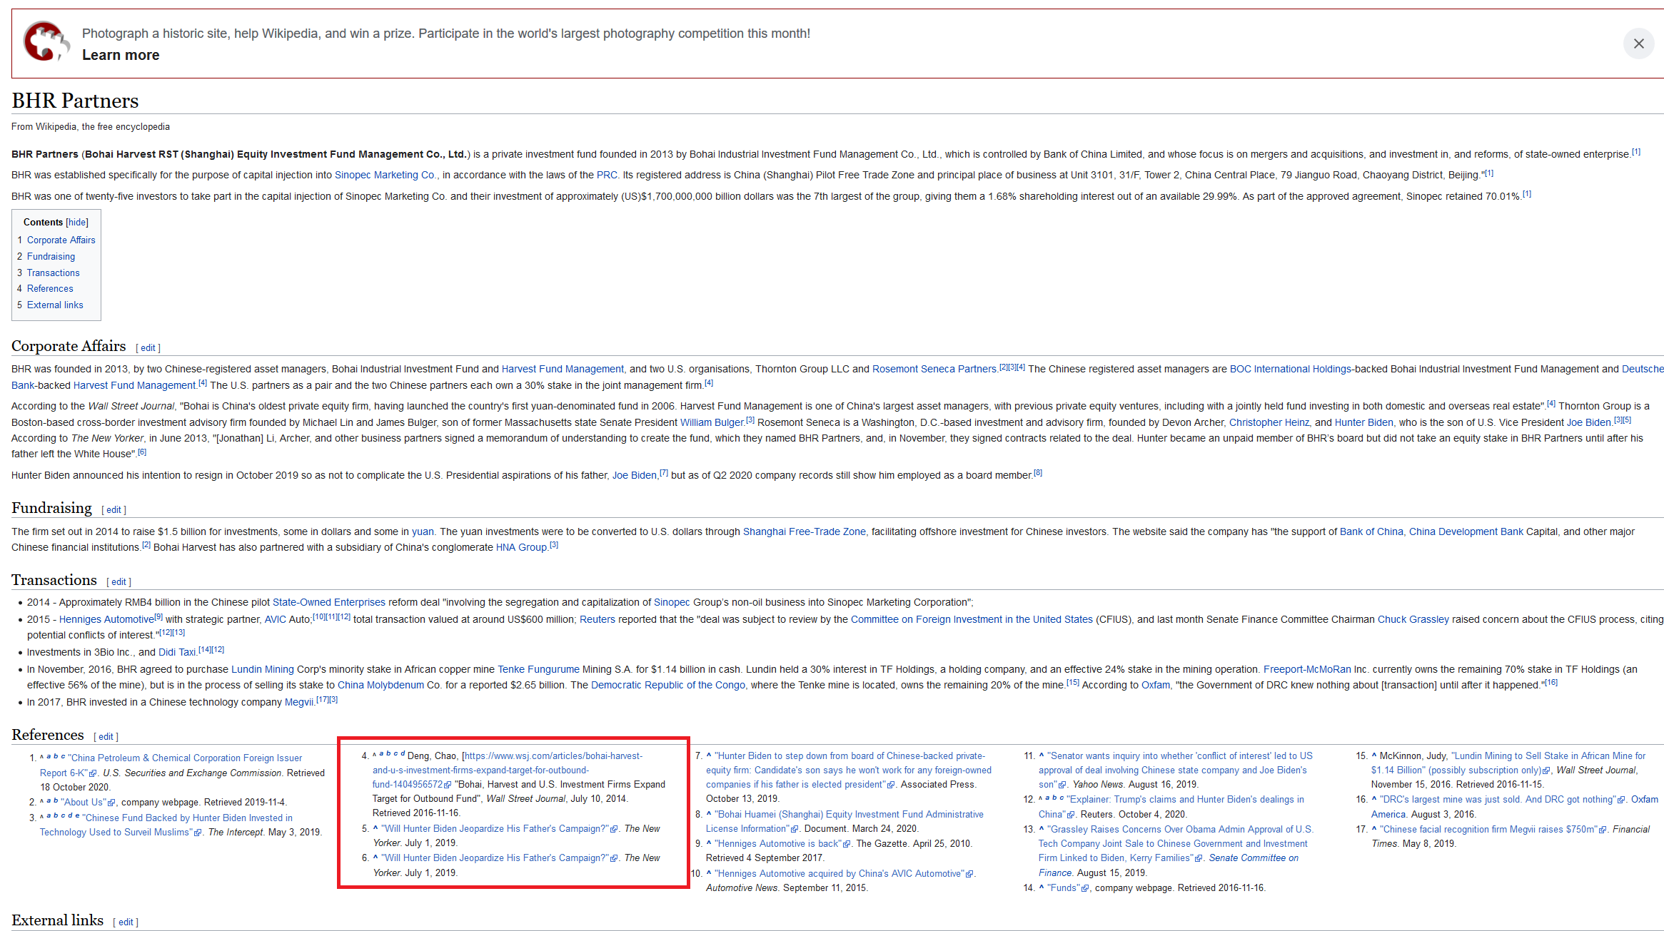Open Hunter Biden article link
Image resolution: width=1664 pixels, height=931 pixels.
[1363, 423]
